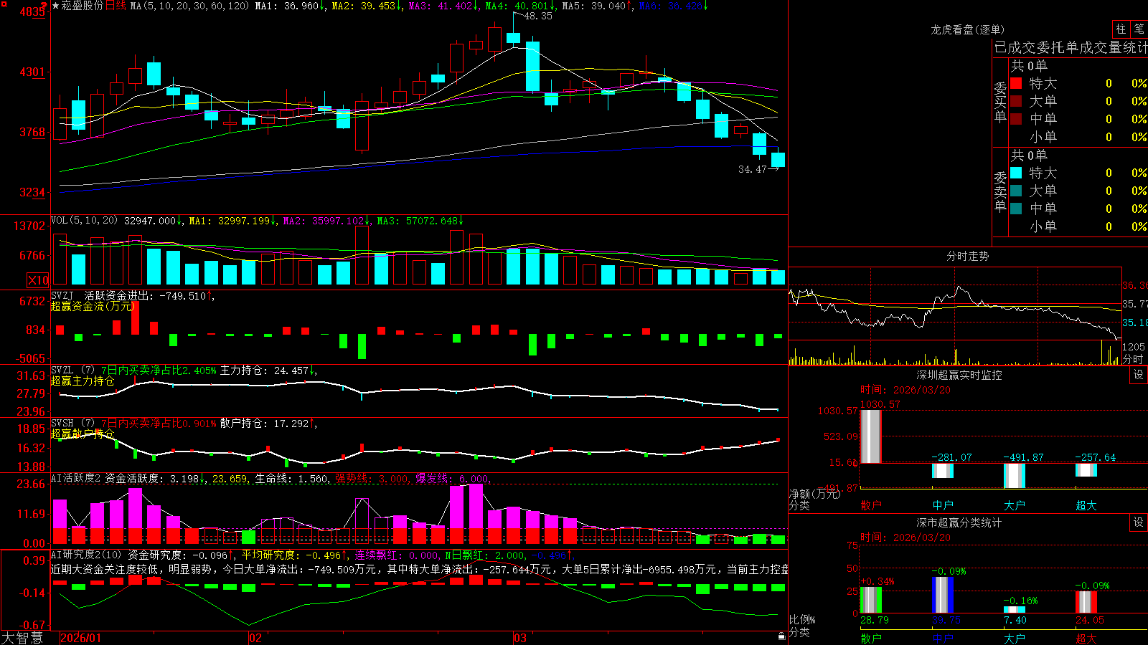Click the 委买单 section label
The image size is (1148, 645).
(1000, 102)
